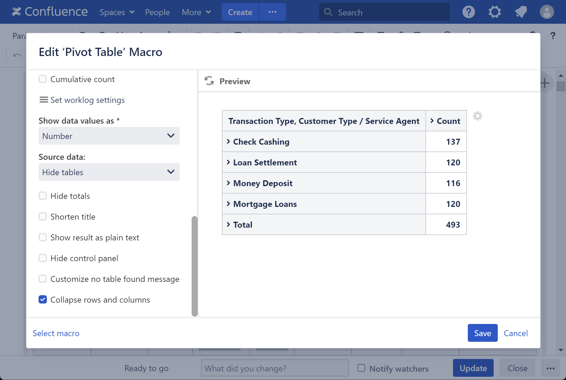Click the Confluence logo icon

(x=16, y=12)
